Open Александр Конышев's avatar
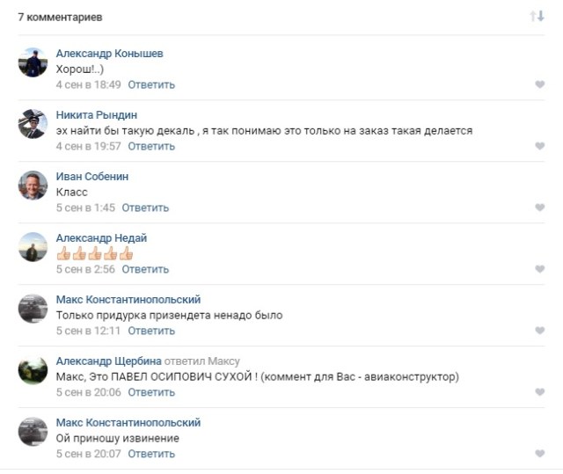Screen dimensions: 563x474 (x=33, y=62)
